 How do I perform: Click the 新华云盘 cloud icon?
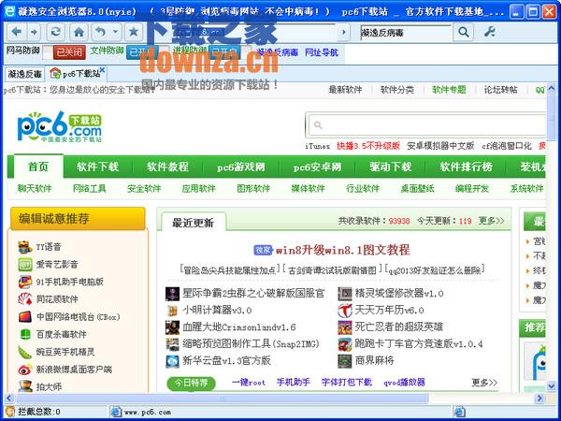[x=172, y=361]
